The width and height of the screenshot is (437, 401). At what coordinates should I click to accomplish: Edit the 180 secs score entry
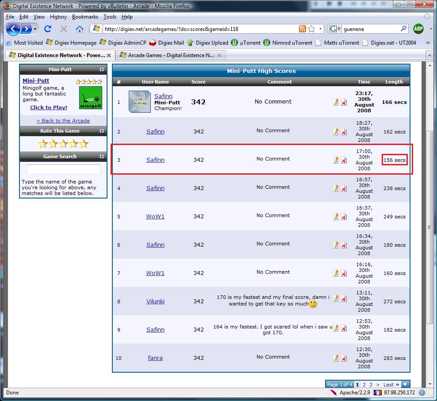coord(336,244)
